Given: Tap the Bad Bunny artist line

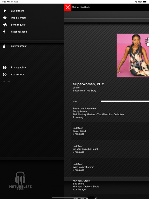Looking at the screenshot, I should [x=79, y=184].
